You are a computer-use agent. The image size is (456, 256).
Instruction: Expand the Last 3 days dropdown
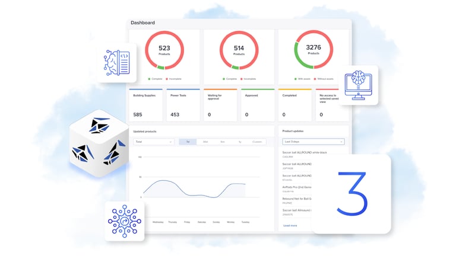point(313,142)
